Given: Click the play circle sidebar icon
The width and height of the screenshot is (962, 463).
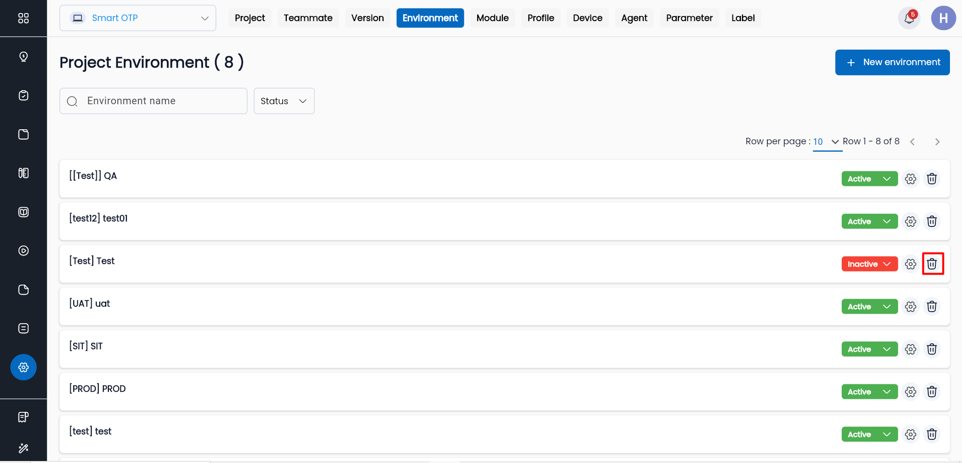Looking at the screenshot, I should pyautogui.click(x=24, y=251).
